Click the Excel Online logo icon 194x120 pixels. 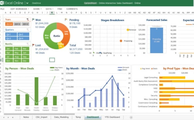coord(2,3)
